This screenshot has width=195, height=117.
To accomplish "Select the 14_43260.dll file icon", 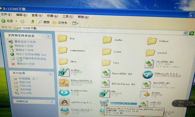I will coord(149,63).
